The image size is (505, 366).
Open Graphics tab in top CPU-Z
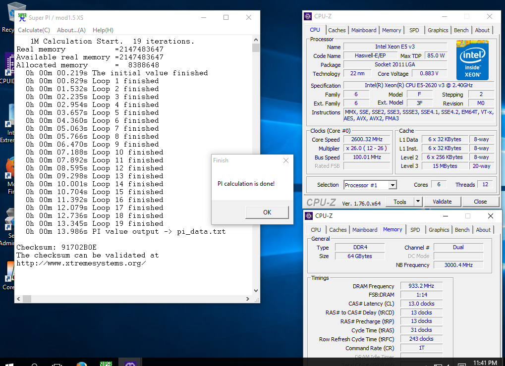coord(438,30)
